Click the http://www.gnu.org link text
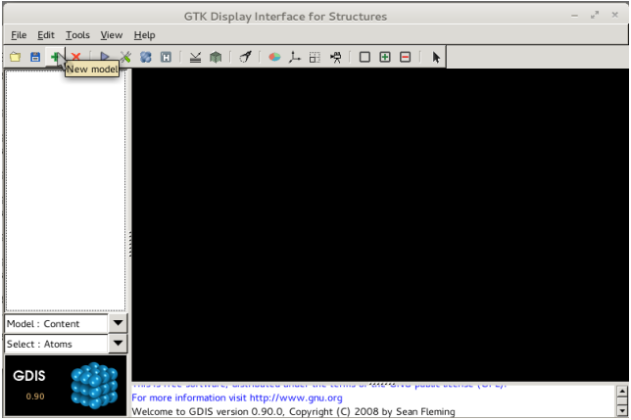This screenshot has height=420, width=631. pyautogui.click(x=296, y=397)
